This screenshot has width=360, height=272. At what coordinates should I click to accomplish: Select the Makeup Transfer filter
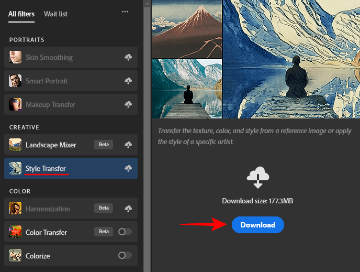click(71, 104)
